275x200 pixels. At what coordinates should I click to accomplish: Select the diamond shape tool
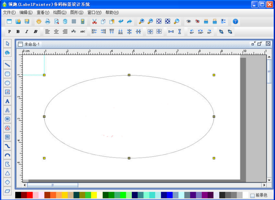pos(7,182)
